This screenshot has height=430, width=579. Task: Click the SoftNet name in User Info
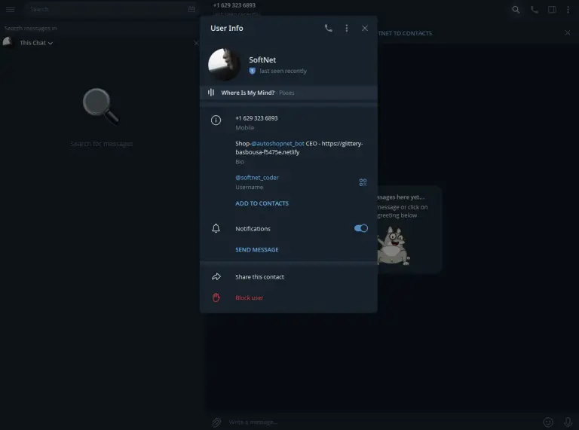point(262,59)
